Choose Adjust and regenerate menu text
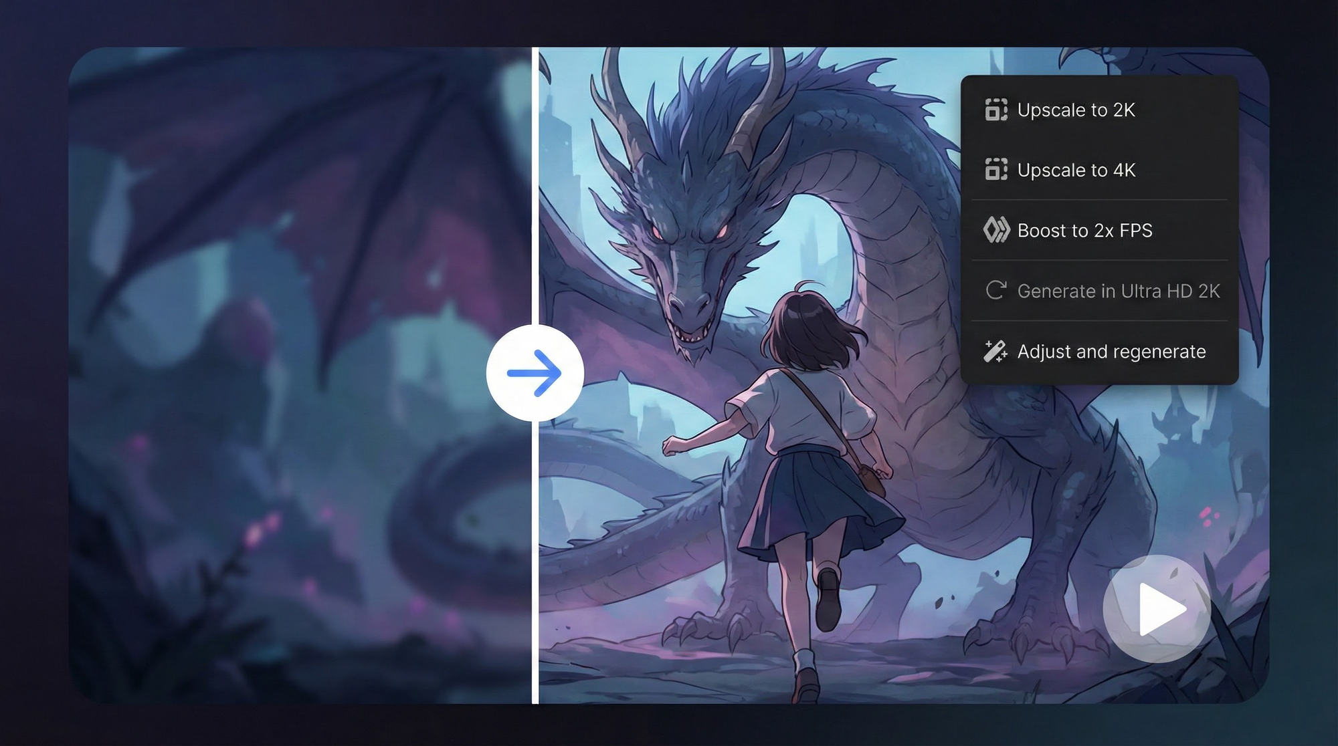 (1111, 352)
